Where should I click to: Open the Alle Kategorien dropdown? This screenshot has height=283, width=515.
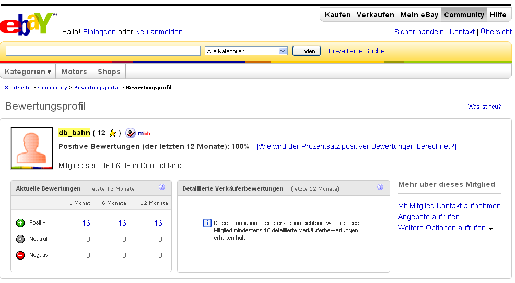[246, 51]
